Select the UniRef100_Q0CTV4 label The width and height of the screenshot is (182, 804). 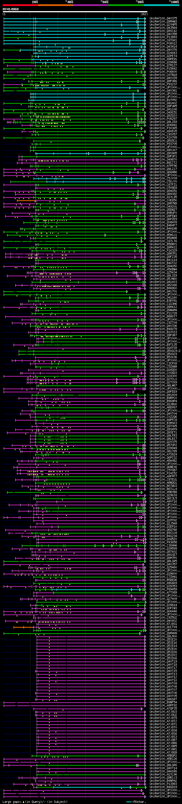(163, 627)
